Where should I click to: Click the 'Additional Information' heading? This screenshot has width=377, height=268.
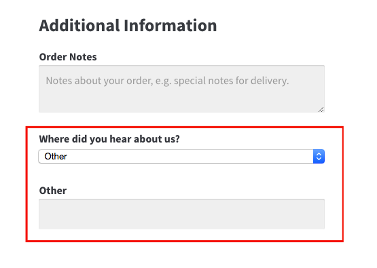(128, 26)
